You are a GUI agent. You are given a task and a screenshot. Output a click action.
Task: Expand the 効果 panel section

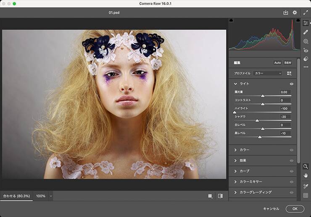click(236, 160)
